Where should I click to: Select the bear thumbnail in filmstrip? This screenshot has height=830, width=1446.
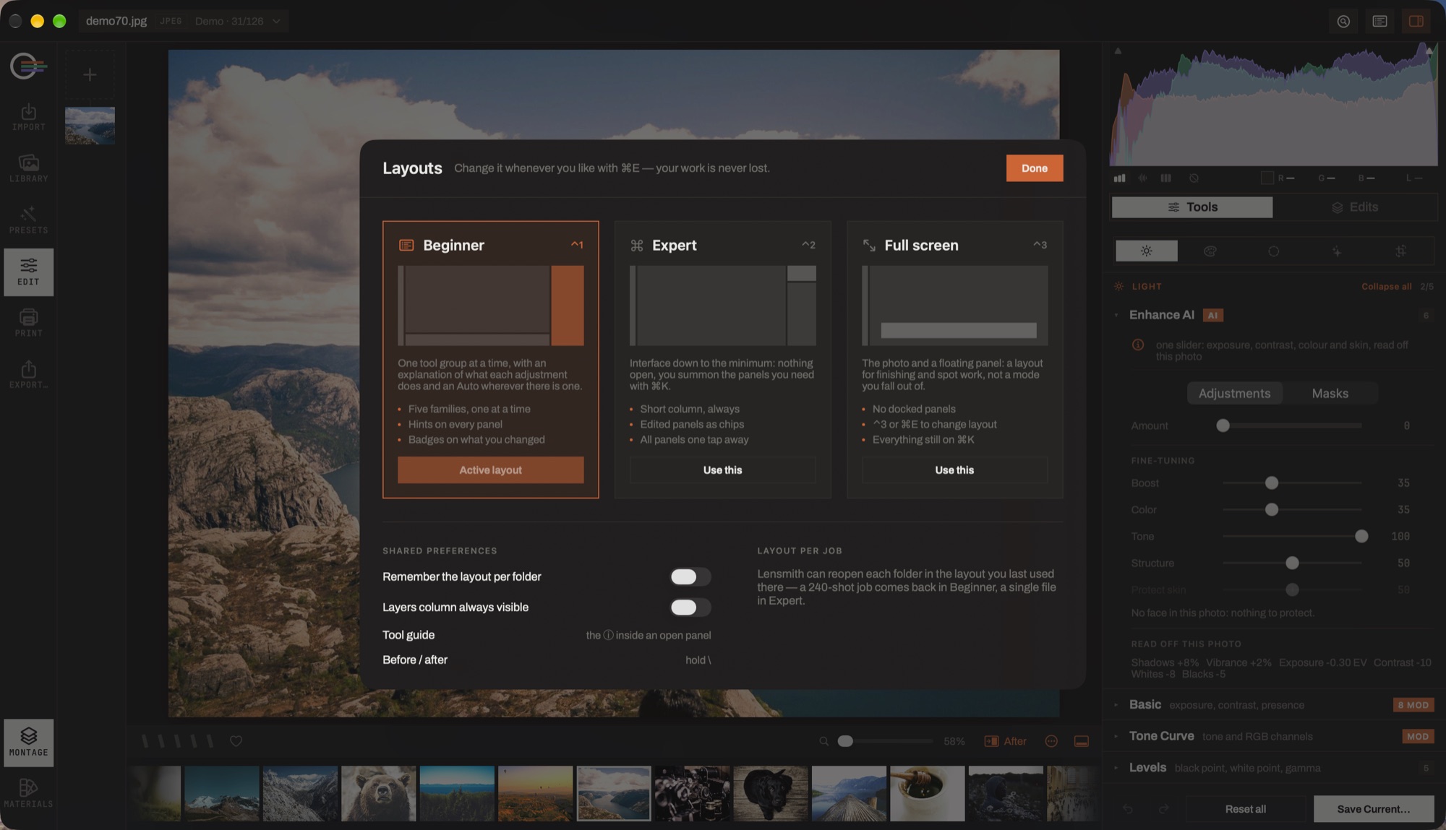click(378, 793)
